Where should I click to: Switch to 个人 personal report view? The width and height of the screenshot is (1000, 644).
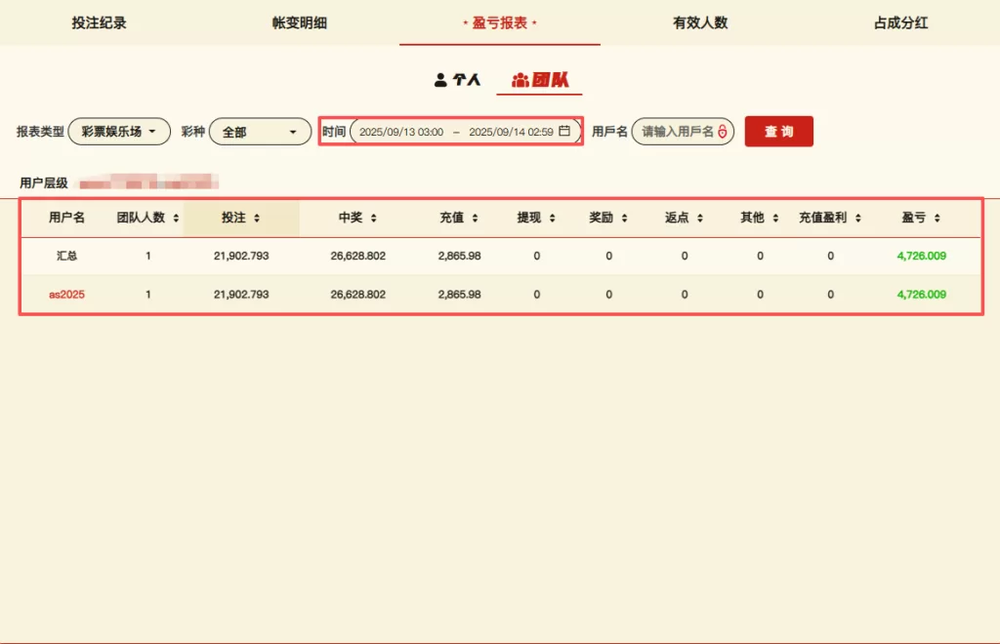point(458,80)
